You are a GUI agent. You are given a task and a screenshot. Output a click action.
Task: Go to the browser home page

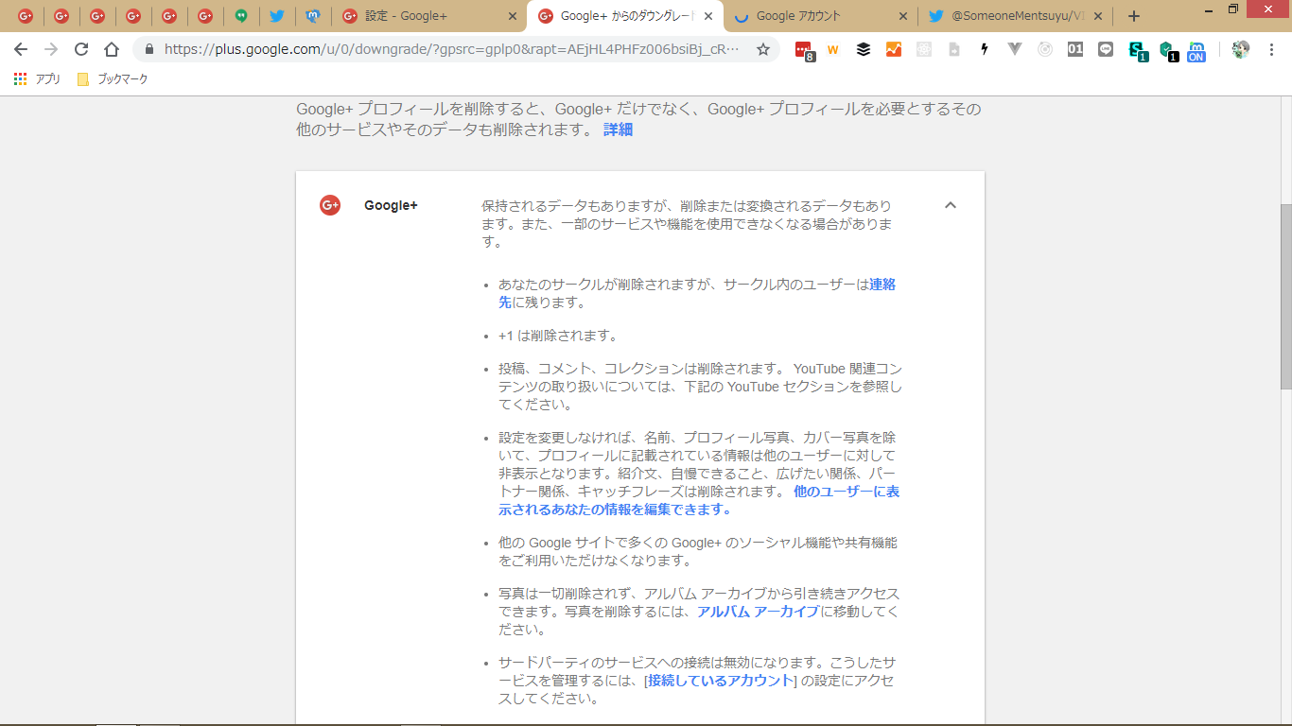112,49
